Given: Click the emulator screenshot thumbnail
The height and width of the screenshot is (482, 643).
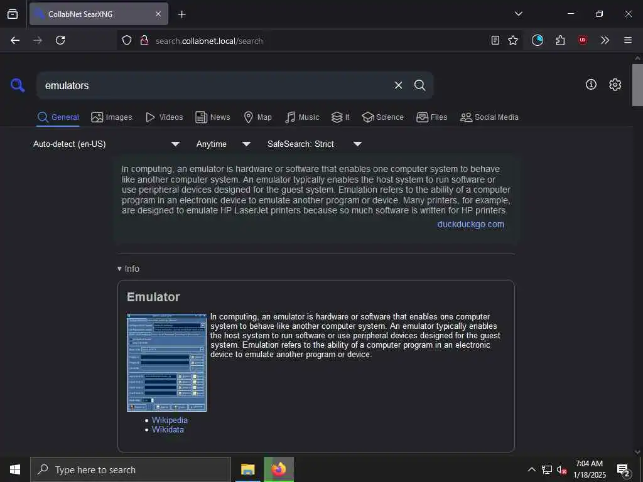Looking at the screenshot, I should coord(166,362).
